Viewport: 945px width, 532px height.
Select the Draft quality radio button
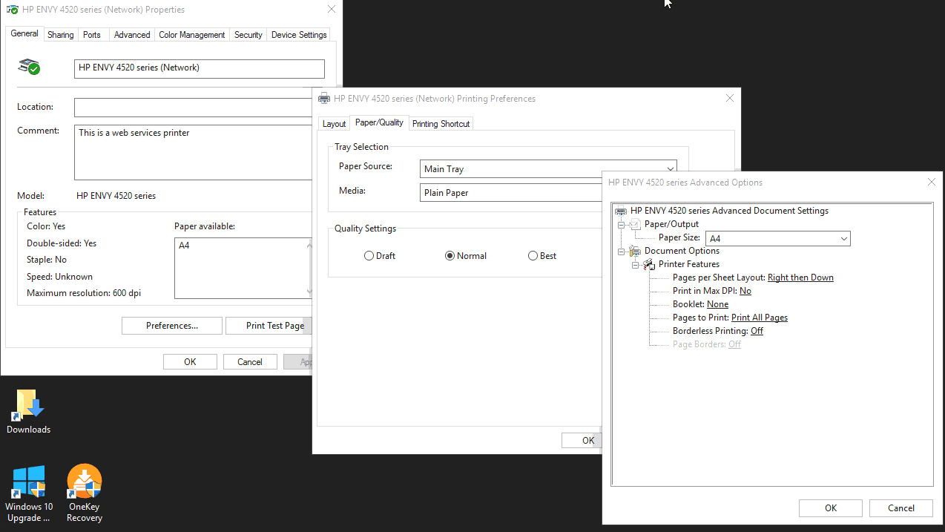369,256
